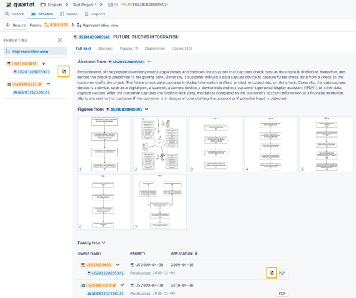Go back to Results

pyautogui.click(x=15, y=25)
